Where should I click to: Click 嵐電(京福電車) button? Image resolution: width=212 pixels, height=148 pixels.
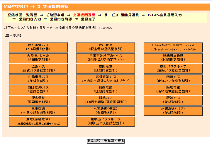38,122
